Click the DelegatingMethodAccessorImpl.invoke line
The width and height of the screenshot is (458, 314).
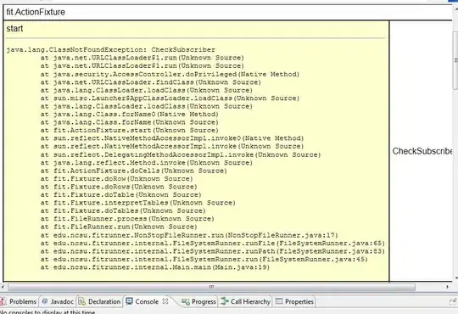181,154
